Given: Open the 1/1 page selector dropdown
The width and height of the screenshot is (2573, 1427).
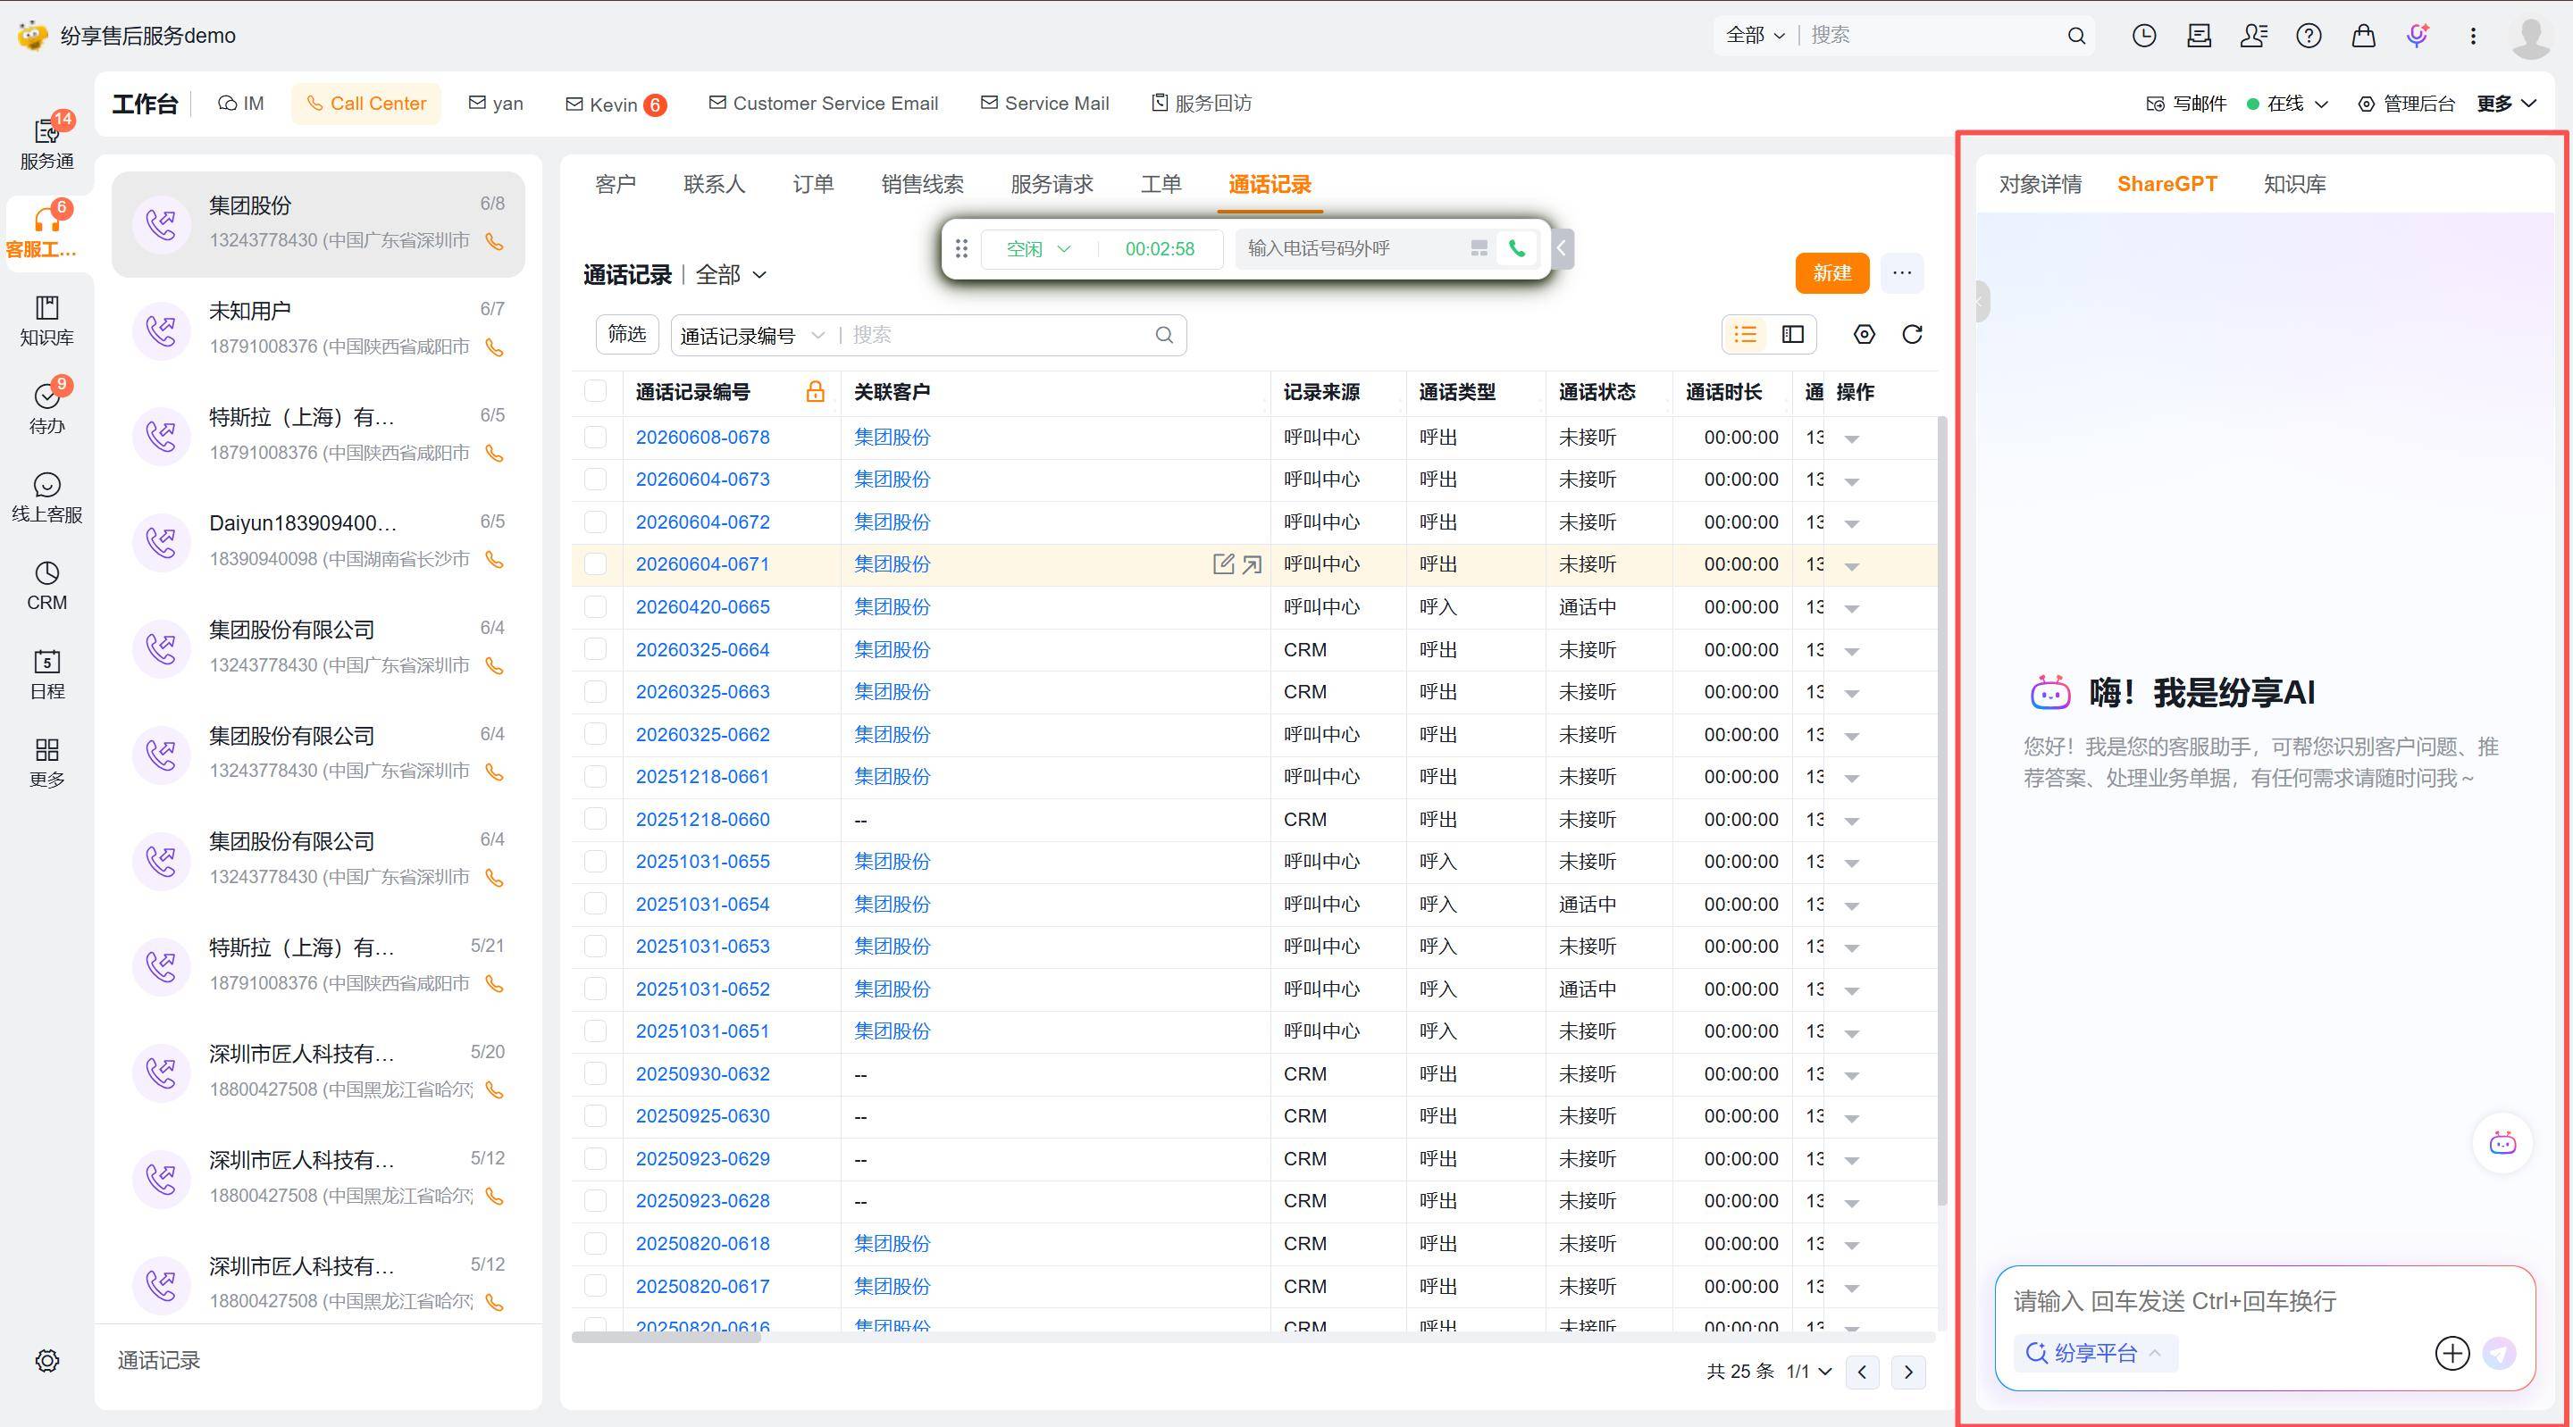Looking at the screenshot, I should pos(1810,1371).
